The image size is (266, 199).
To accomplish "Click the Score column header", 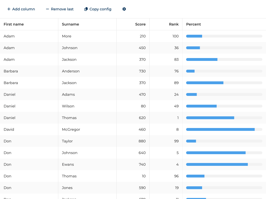I will [x=140, y=24].
